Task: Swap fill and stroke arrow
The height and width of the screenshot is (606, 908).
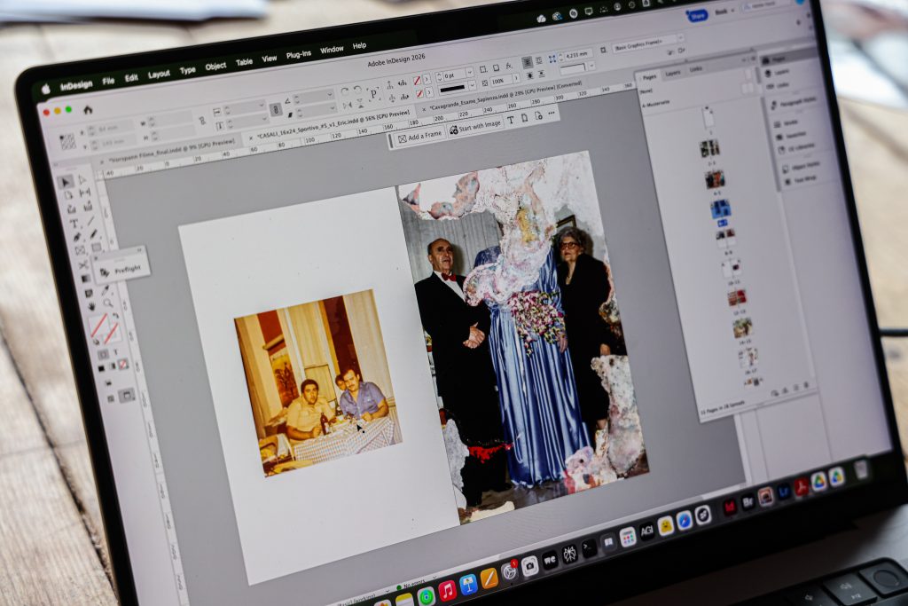Action: point(116,317)
